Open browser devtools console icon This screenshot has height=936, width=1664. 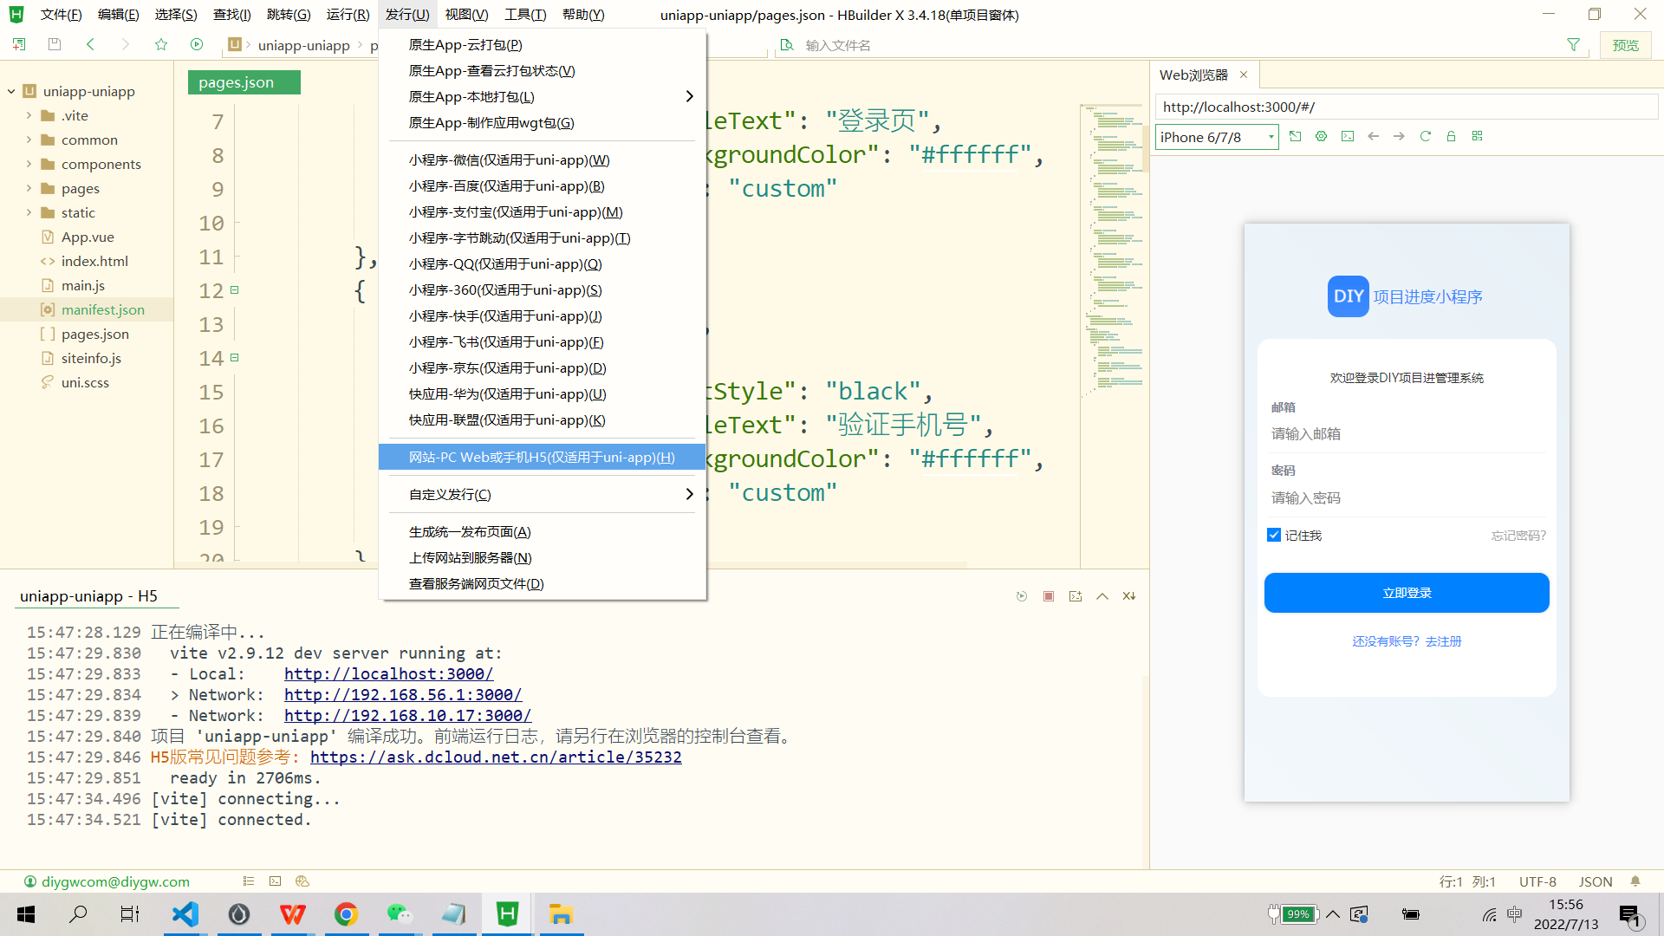[1348, 136]
